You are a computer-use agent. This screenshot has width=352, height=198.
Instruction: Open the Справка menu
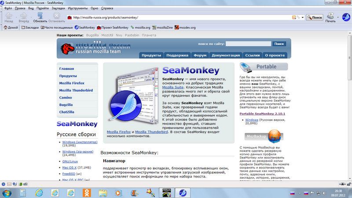click(x=107, y=8)
